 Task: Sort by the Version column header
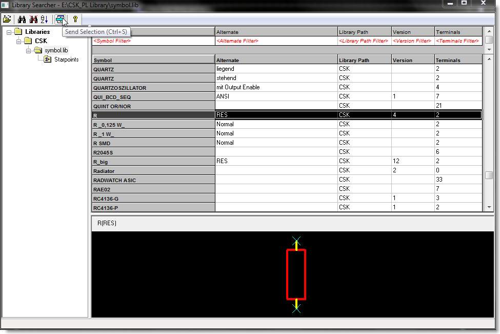(x=413, y=60)
